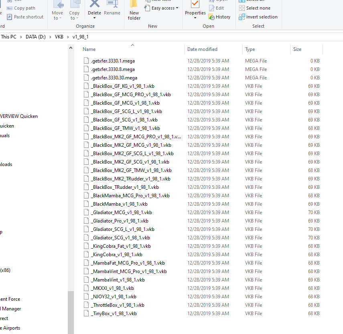Viewport: 343px width, 334px height.
Task: Select _BlackMamba_MCG_Pro_v1_98_1.vkb
Action: (130, 196)
